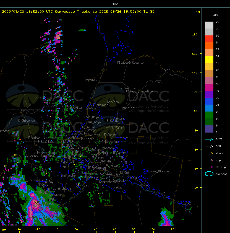Click the pink bip arrow icon
Viewport: 230px width, 233px height.
[x=209, y=160]
